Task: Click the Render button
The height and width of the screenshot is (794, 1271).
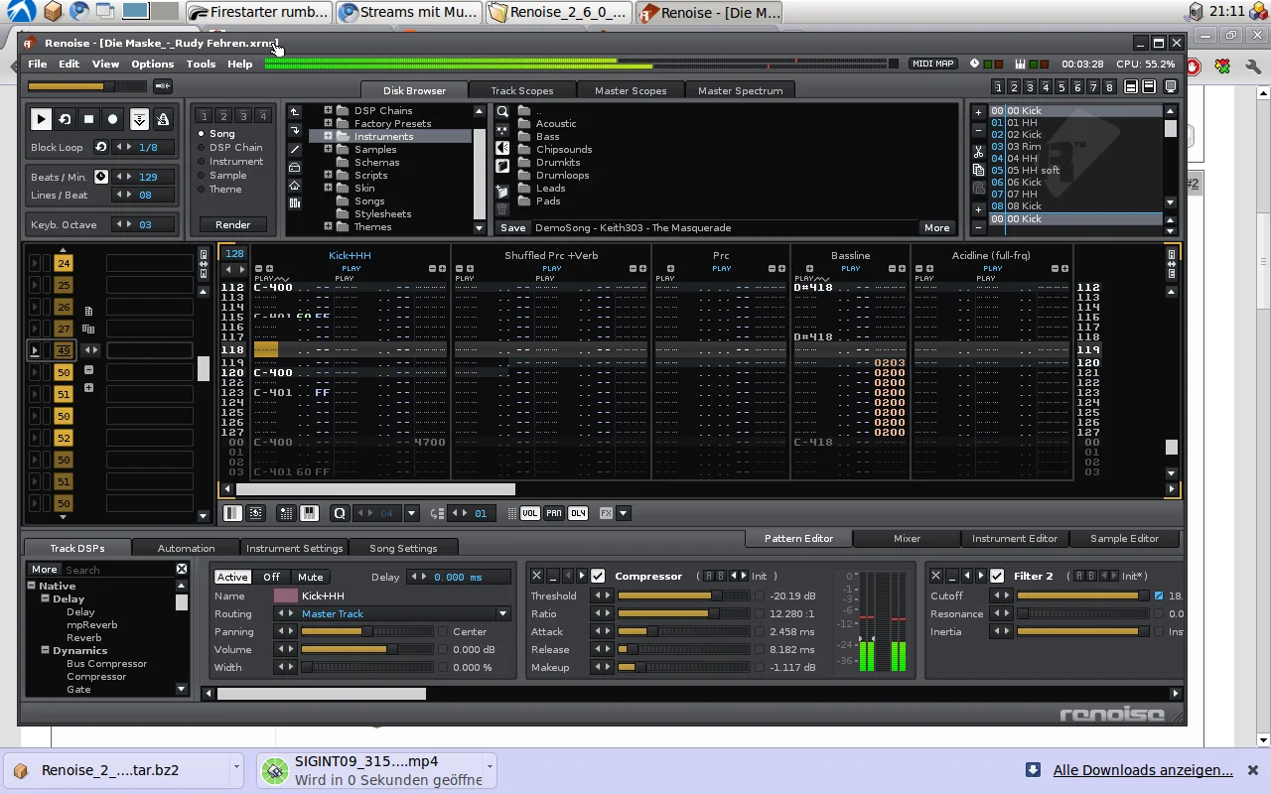Action: pos(233,224)
